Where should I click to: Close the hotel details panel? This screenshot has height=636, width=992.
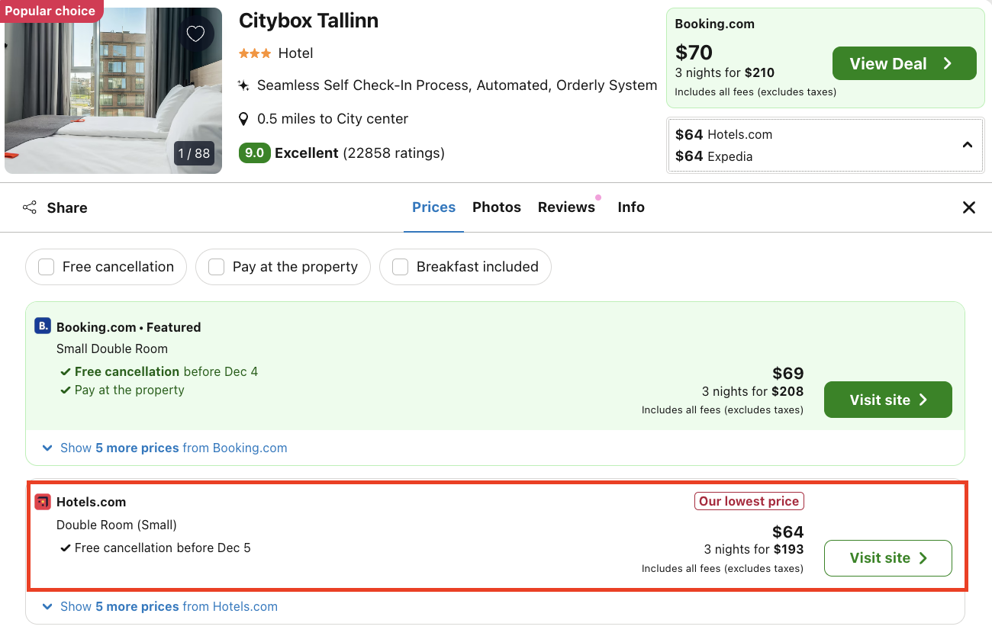pos(969,207)
